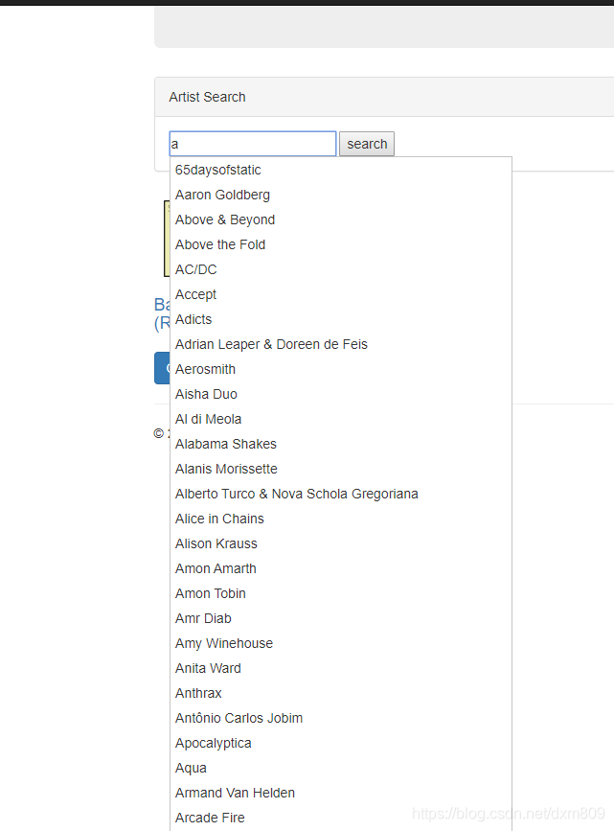Select Amon Amarth from autocomplete
This screenshot has width=614, height=831.
[x=341, y=568]
